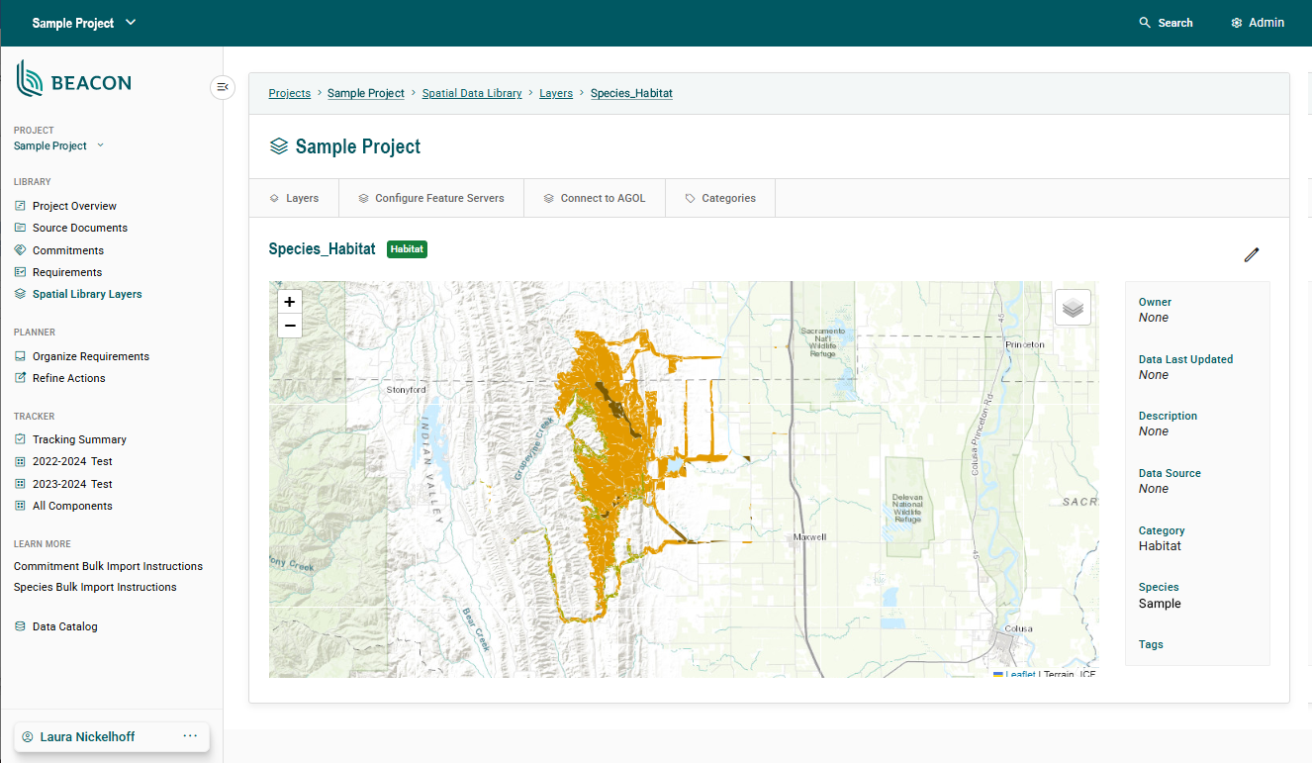Open Laura Nickelhoff user options menu
The image size is (1312, 763).
[x=190, y=736]
